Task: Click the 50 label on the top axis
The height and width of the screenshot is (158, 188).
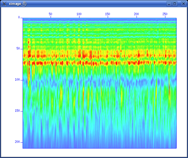Action: point(50,14)
